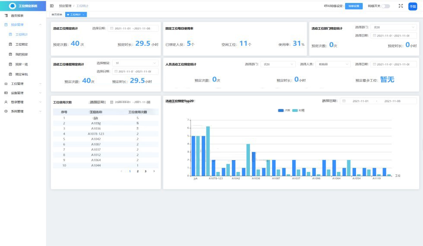Screen dimensions: 423x246
Task: Click the fullscreen icon in the header
Action: click(x=401, y=6)
